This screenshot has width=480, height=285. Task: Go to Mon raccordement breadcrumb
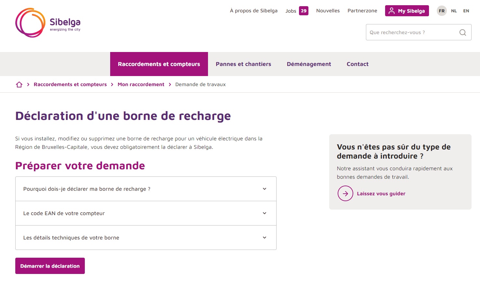[141, 84]
